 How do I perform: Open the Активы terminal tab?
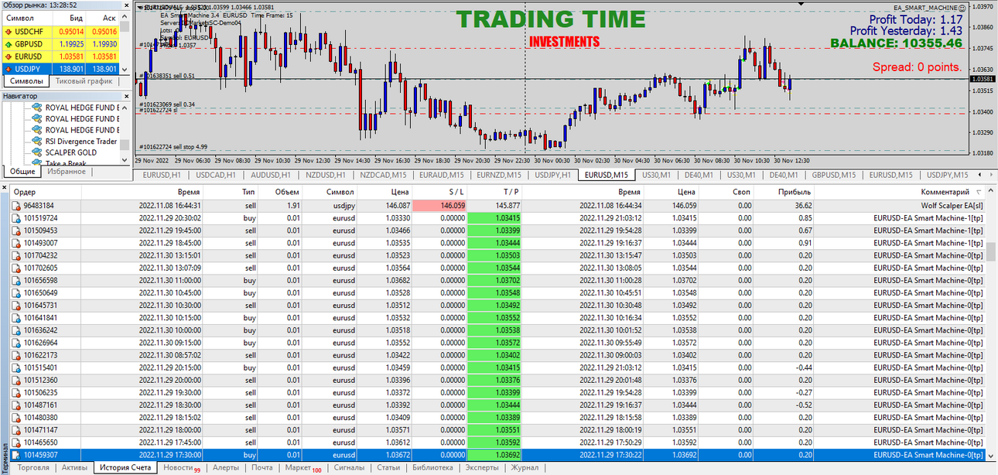pos(74,467)
